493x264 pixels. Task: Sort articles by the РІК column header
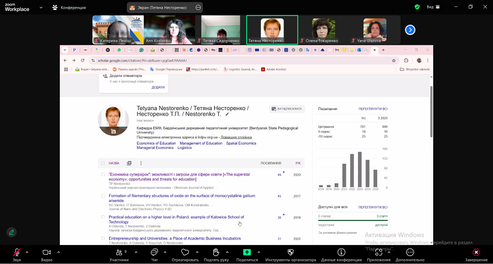[298, 163]
